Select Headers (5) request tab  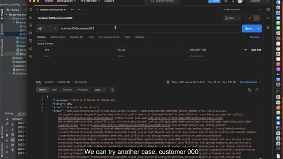76,37
